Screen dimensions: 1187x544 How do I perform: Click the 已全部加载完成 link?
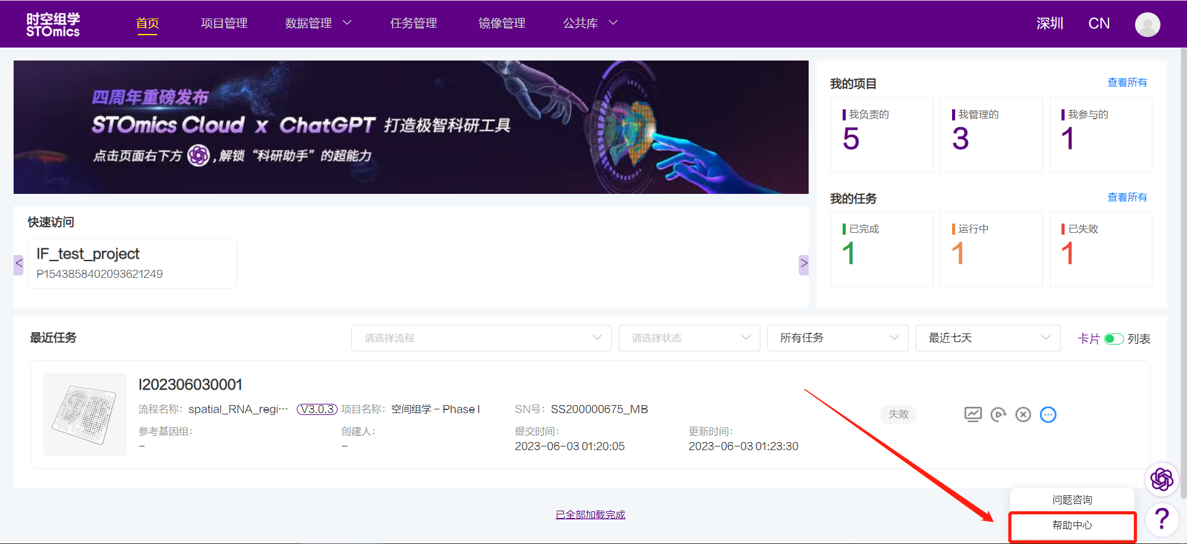click(590, 514)
